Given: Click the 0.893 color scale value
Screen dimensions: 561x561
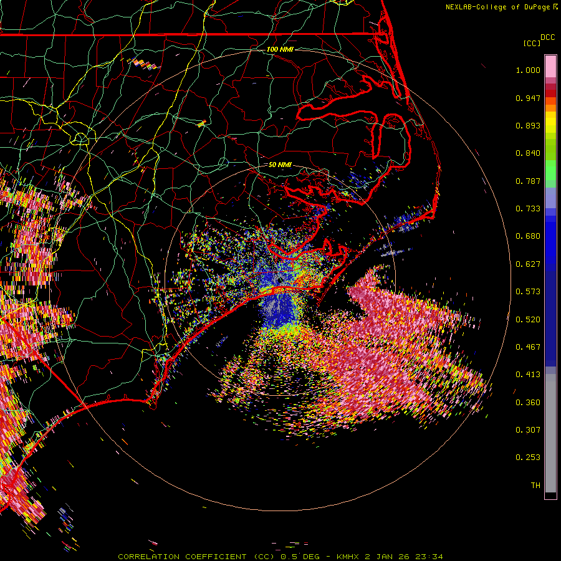Looking at the screenshot, I should (x=528, y=125).
